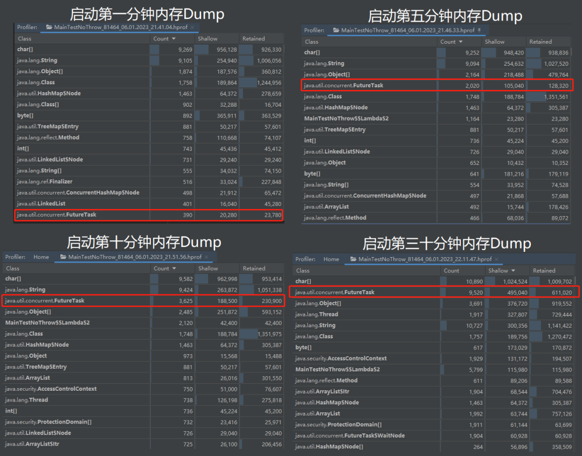Image resolution: width=582 pixels, height=456 pixels.
Task: Select java.lang.Thread row with count 1,917
Action: click(x=434, y=315)
